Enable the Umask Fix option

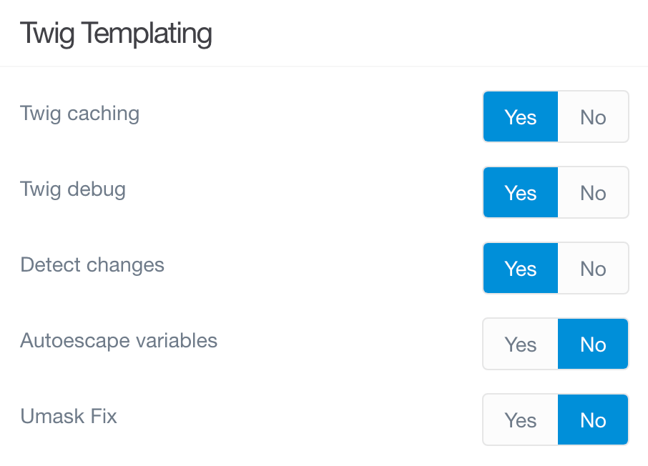(x=520, y=420)
